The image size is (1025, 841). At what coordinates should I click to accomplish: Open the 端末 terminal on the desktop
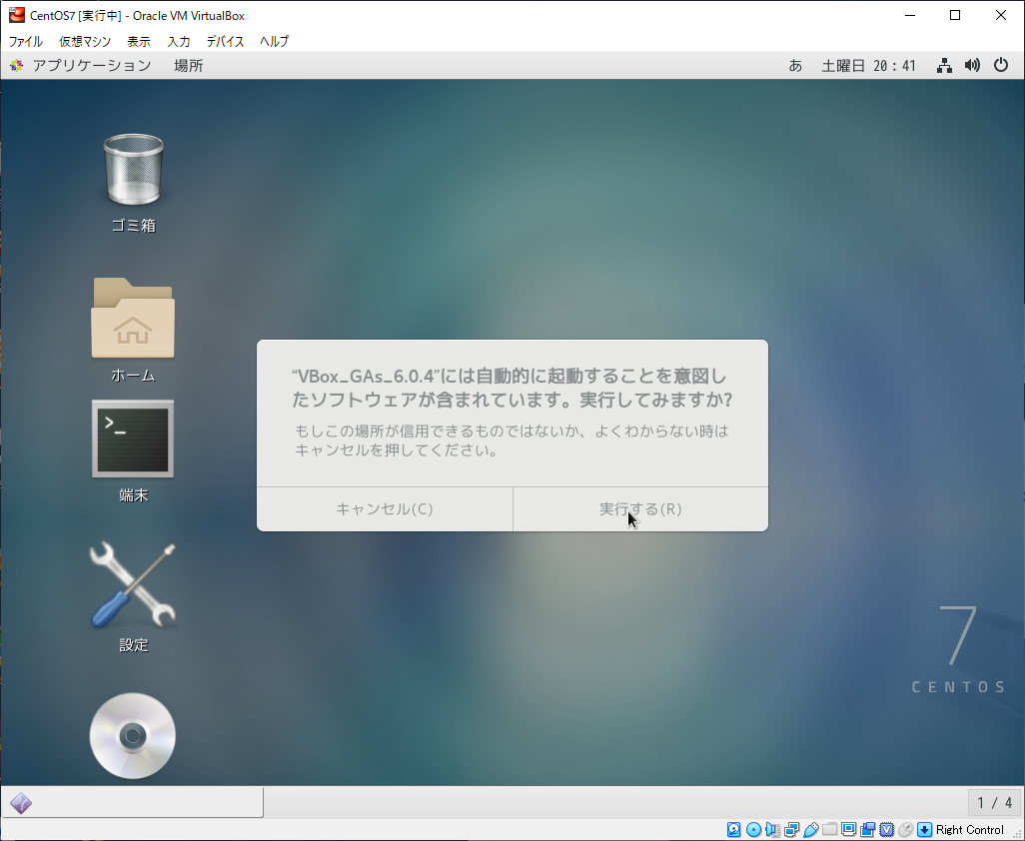pyautogui.click(x=133, y=439)
